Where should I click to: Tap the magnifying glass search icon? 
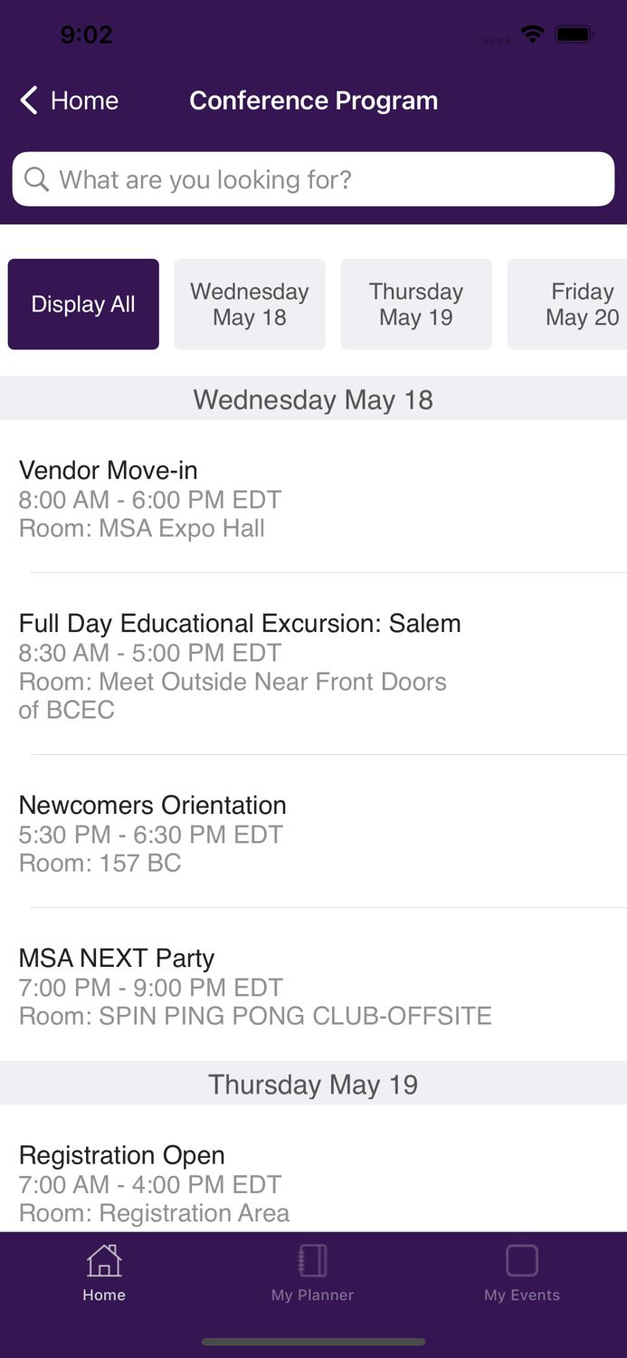(36, 179)
